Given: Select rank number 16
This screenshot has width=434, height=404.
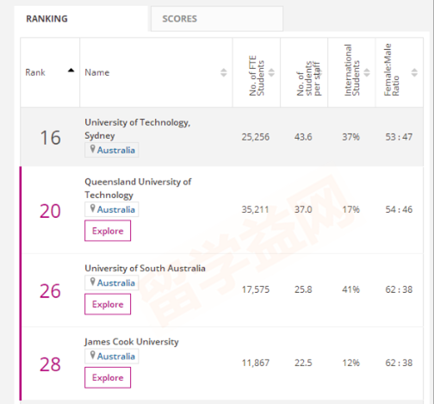Looking at the screenshot, I should pos(50,138).
